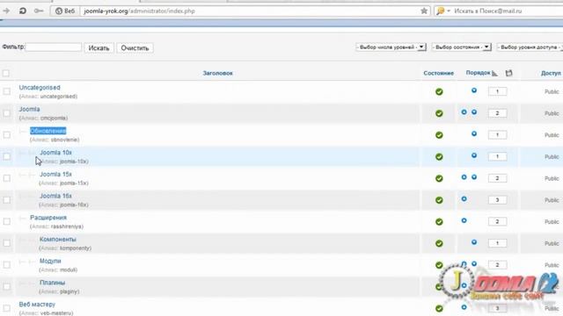Open the Выбор уровня доступа dropdown

530,47
